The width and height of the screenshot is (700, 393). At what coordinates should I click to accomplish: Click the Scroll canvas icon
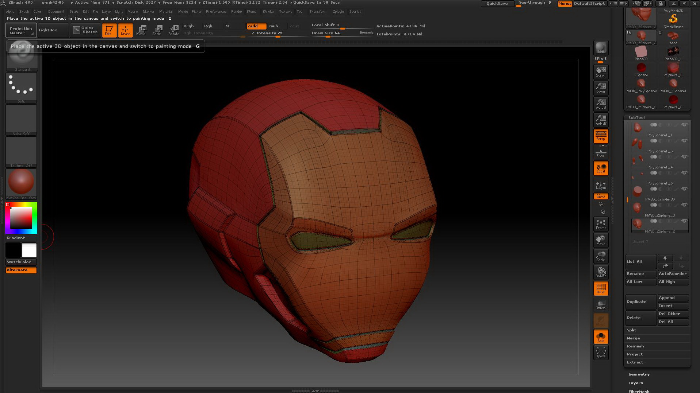[x=601, y=72]
